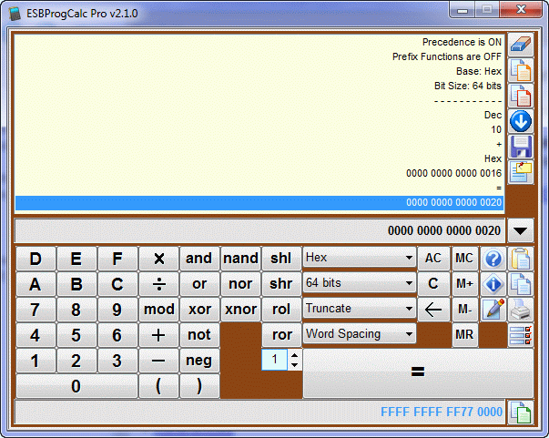Click the M- memory subtract button
This screenshot has height=438, width=549.
pos(464,310)
